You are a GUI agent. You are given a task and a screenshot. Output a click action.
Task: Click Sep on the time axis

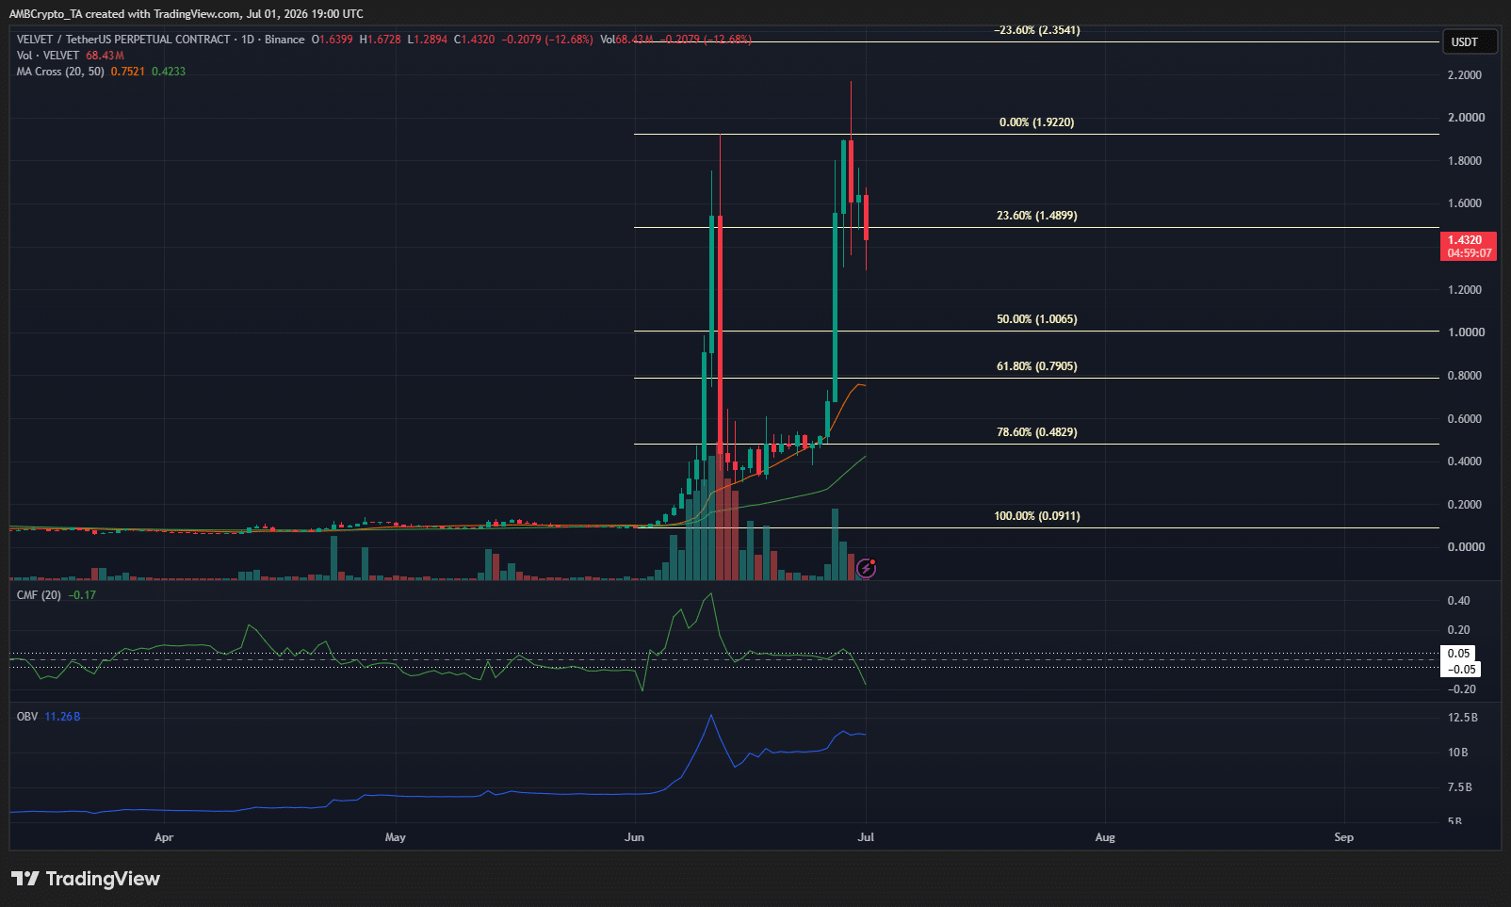tap(1344, 837)
